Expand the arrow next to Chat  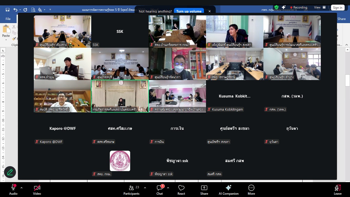[x=168, y=188]
